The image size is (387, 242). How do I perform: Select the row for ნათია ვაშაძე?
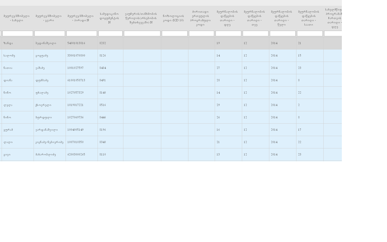point(8,68)
